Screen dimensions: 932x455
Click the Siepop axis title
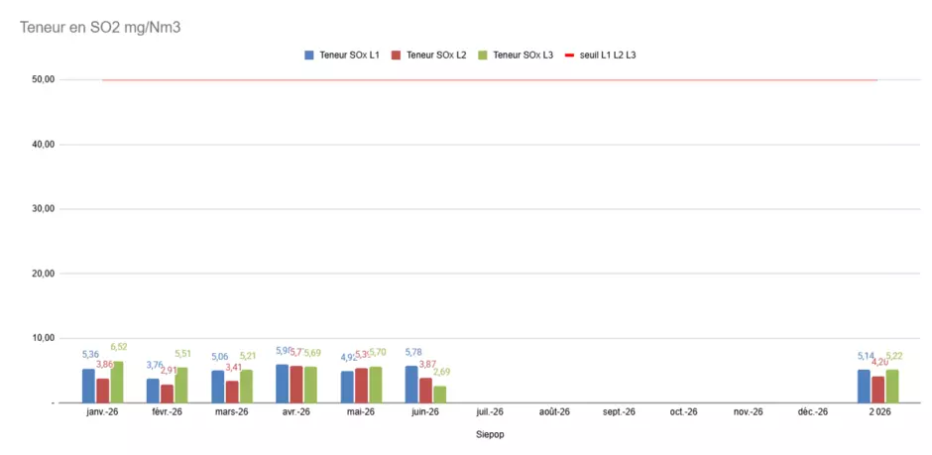click(490, 435)
